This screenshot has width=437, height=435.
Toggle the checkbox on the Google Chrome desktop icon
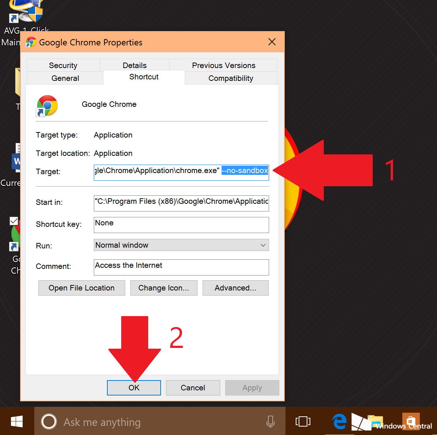tap(14, 221)
